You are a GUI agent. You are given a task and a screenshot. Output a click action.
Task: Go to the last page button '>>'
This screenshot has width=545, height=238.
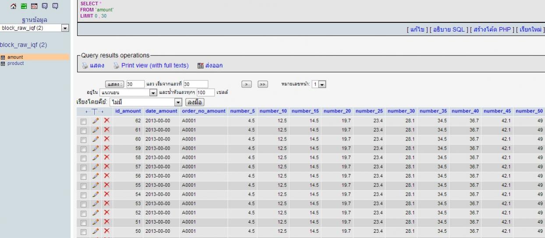click(263, 84)
